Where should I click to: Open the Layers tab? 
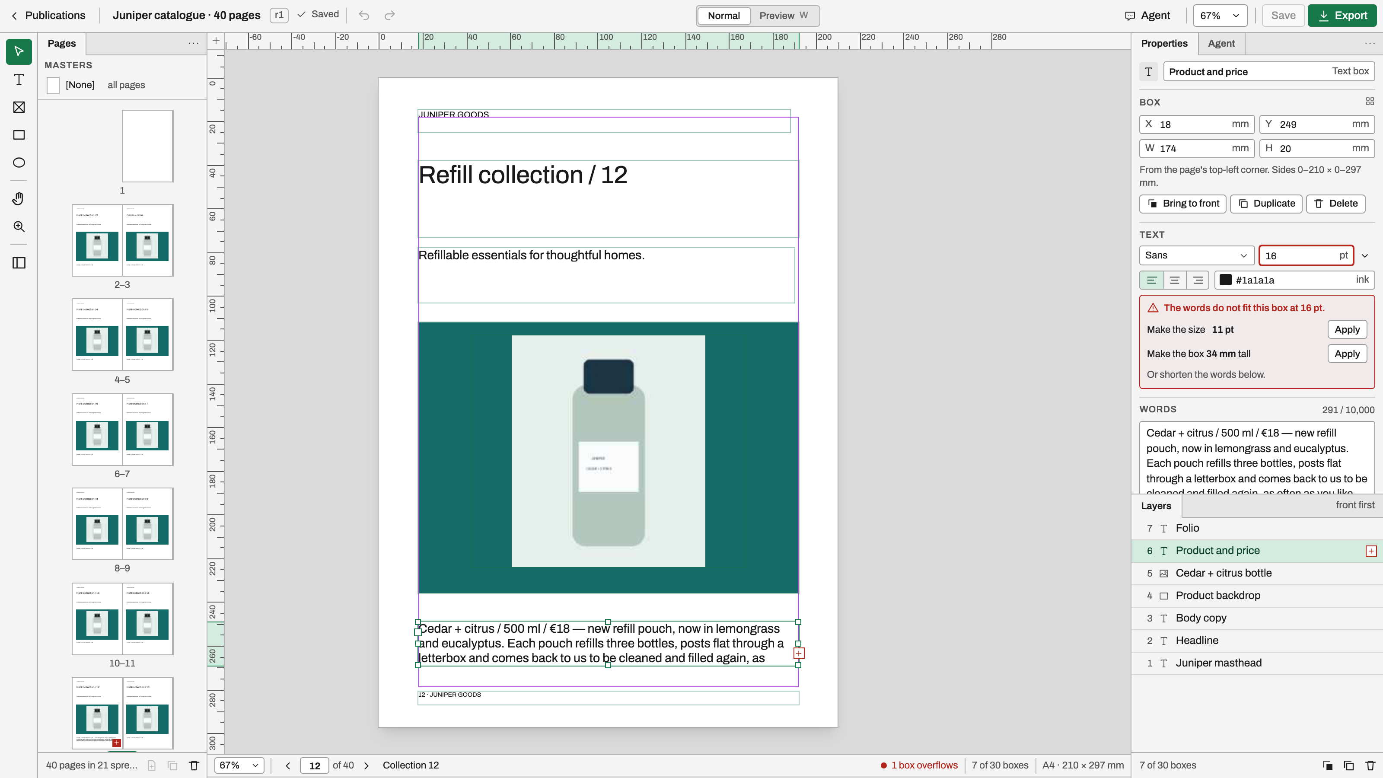(x=1156, y=506)
